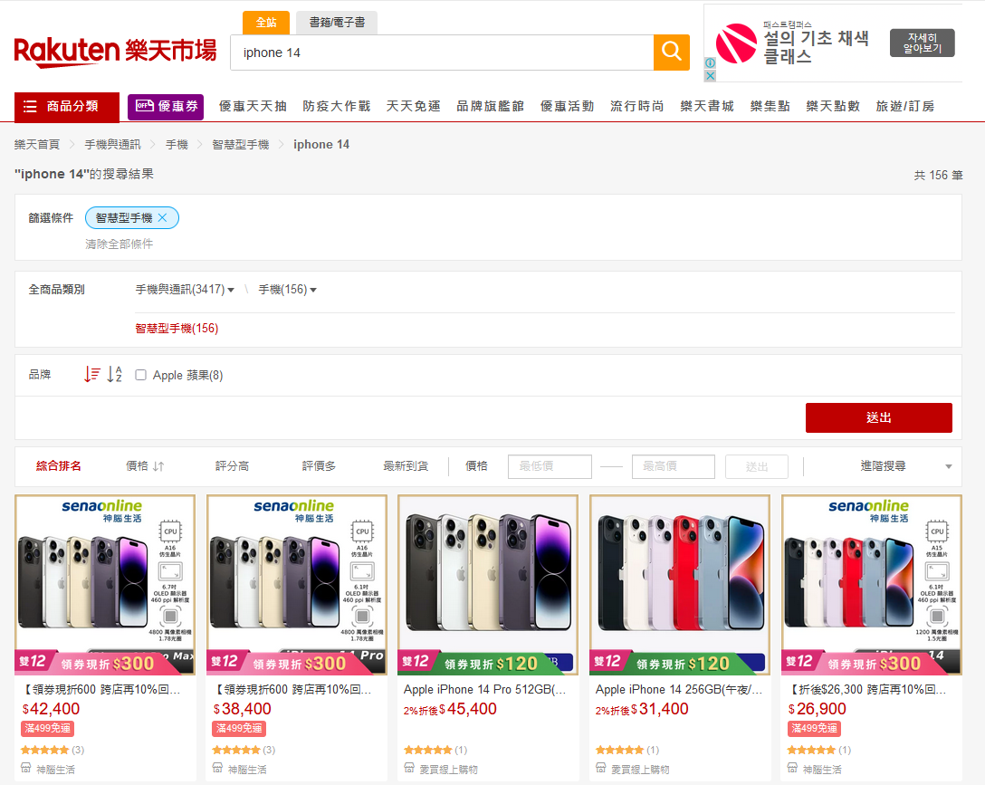Open Apple iPhone 14 256GB product image
This screenshot has height=785, width=985.
pos(680,585)
